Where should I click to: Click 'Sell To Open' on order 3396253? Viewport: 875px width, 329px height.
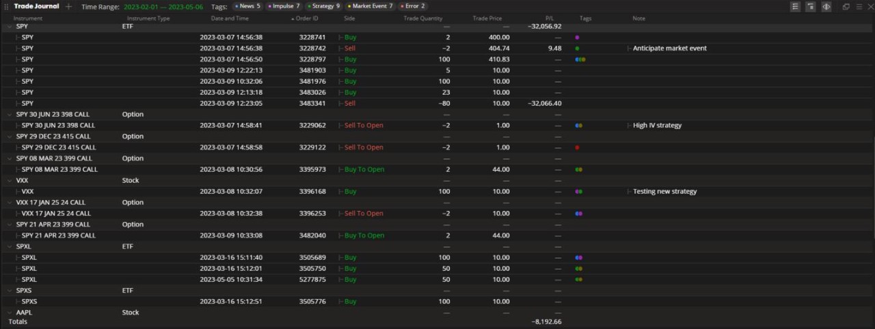point(364,214)
